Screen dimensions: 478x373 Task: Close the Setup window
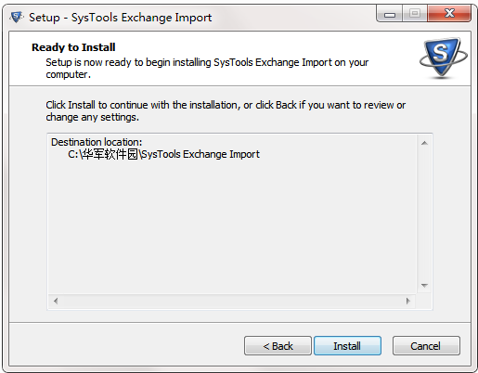449,13
